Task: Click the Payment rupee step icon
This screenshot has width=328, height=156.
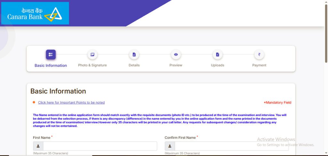Action: [259, 54]
